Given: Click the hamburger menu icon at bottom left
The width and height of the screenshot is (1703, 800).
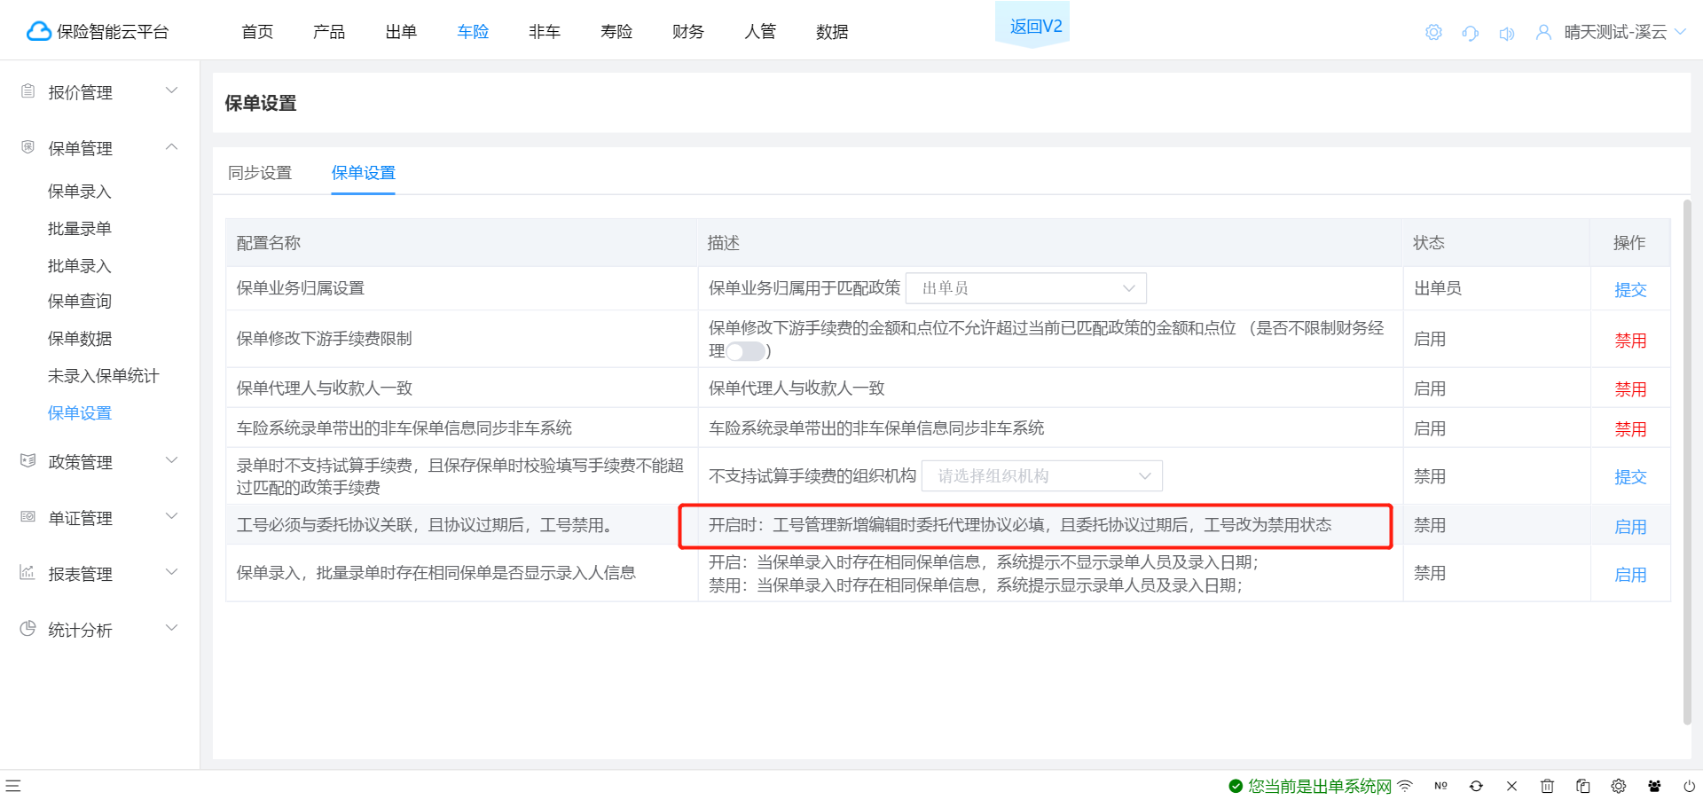Looking at the screenshot, I should coord(13,786).
